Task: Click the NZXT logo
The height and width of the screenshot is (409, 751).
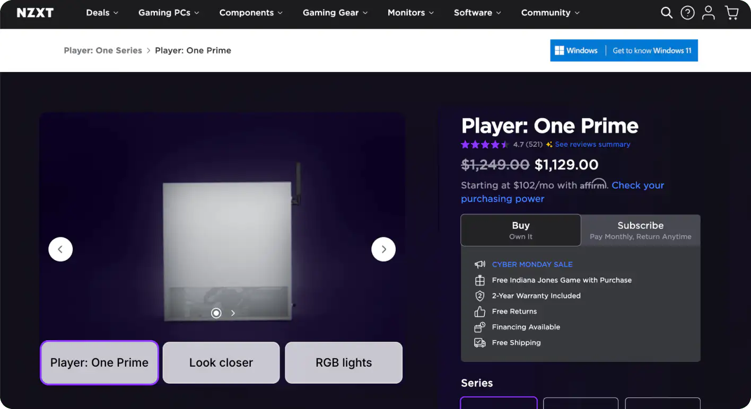Action: click(35, 13)
